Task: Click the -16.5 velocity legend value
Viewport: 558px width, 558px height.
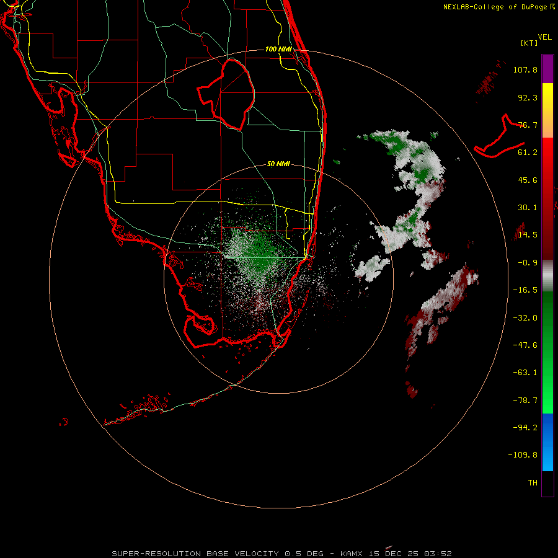Action: pyautogui.click(x=525, y=290)
